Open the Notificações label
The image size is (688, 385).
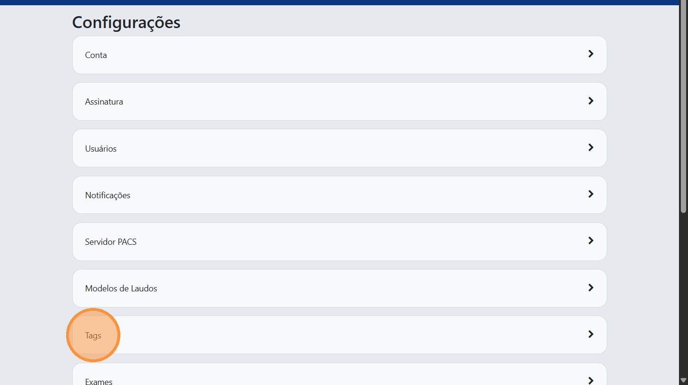(x=107, y=195)
